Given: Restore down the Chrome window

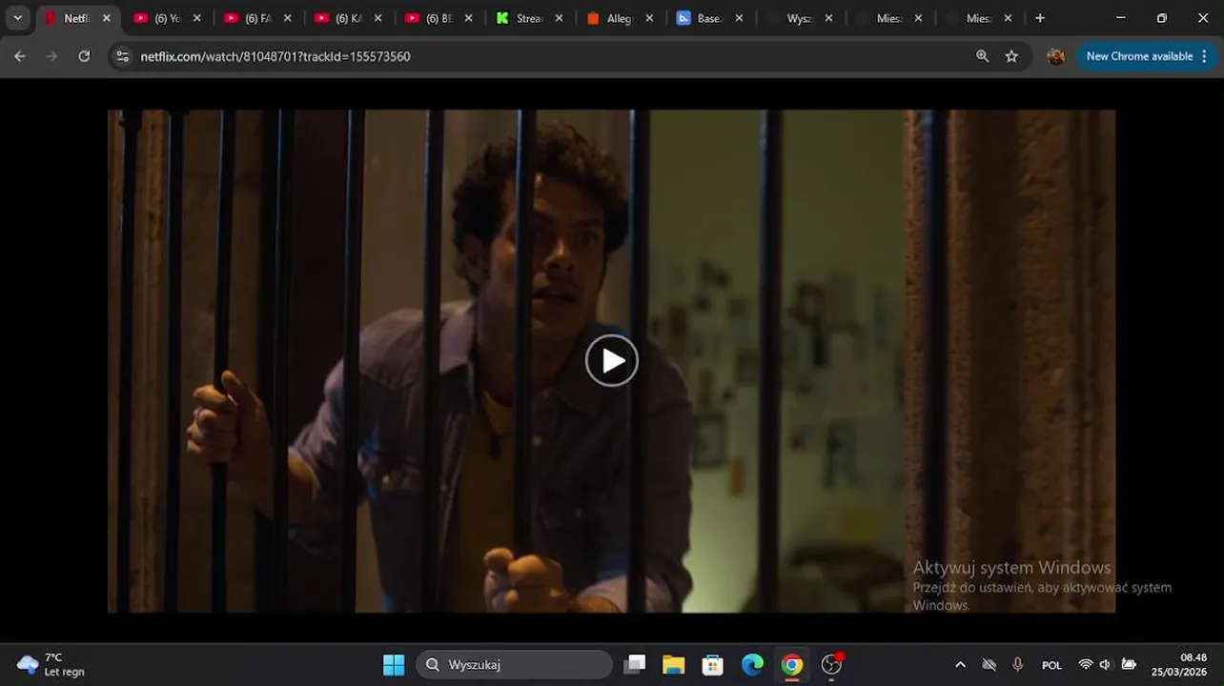Looking at the screenshot, I should 1161,18.
